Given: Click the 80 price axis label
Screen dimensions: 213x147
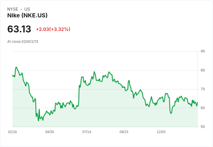Looking at the screenshot, I should tap(203, 70).
